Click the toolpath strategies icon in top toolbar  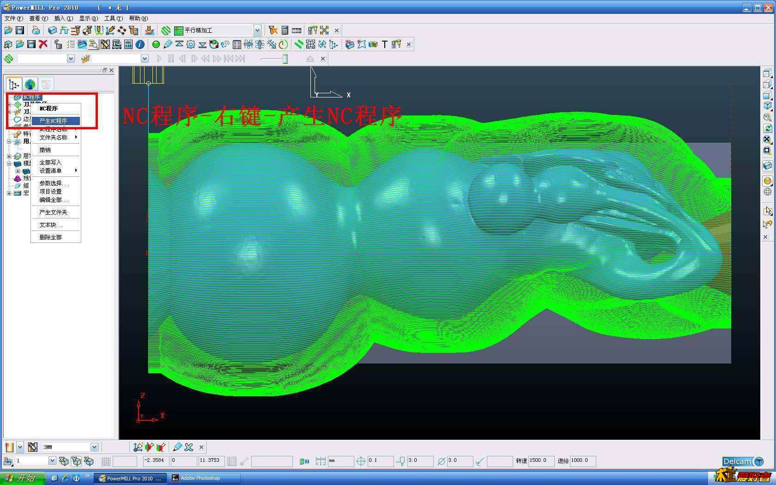click(x=166, y=30)
